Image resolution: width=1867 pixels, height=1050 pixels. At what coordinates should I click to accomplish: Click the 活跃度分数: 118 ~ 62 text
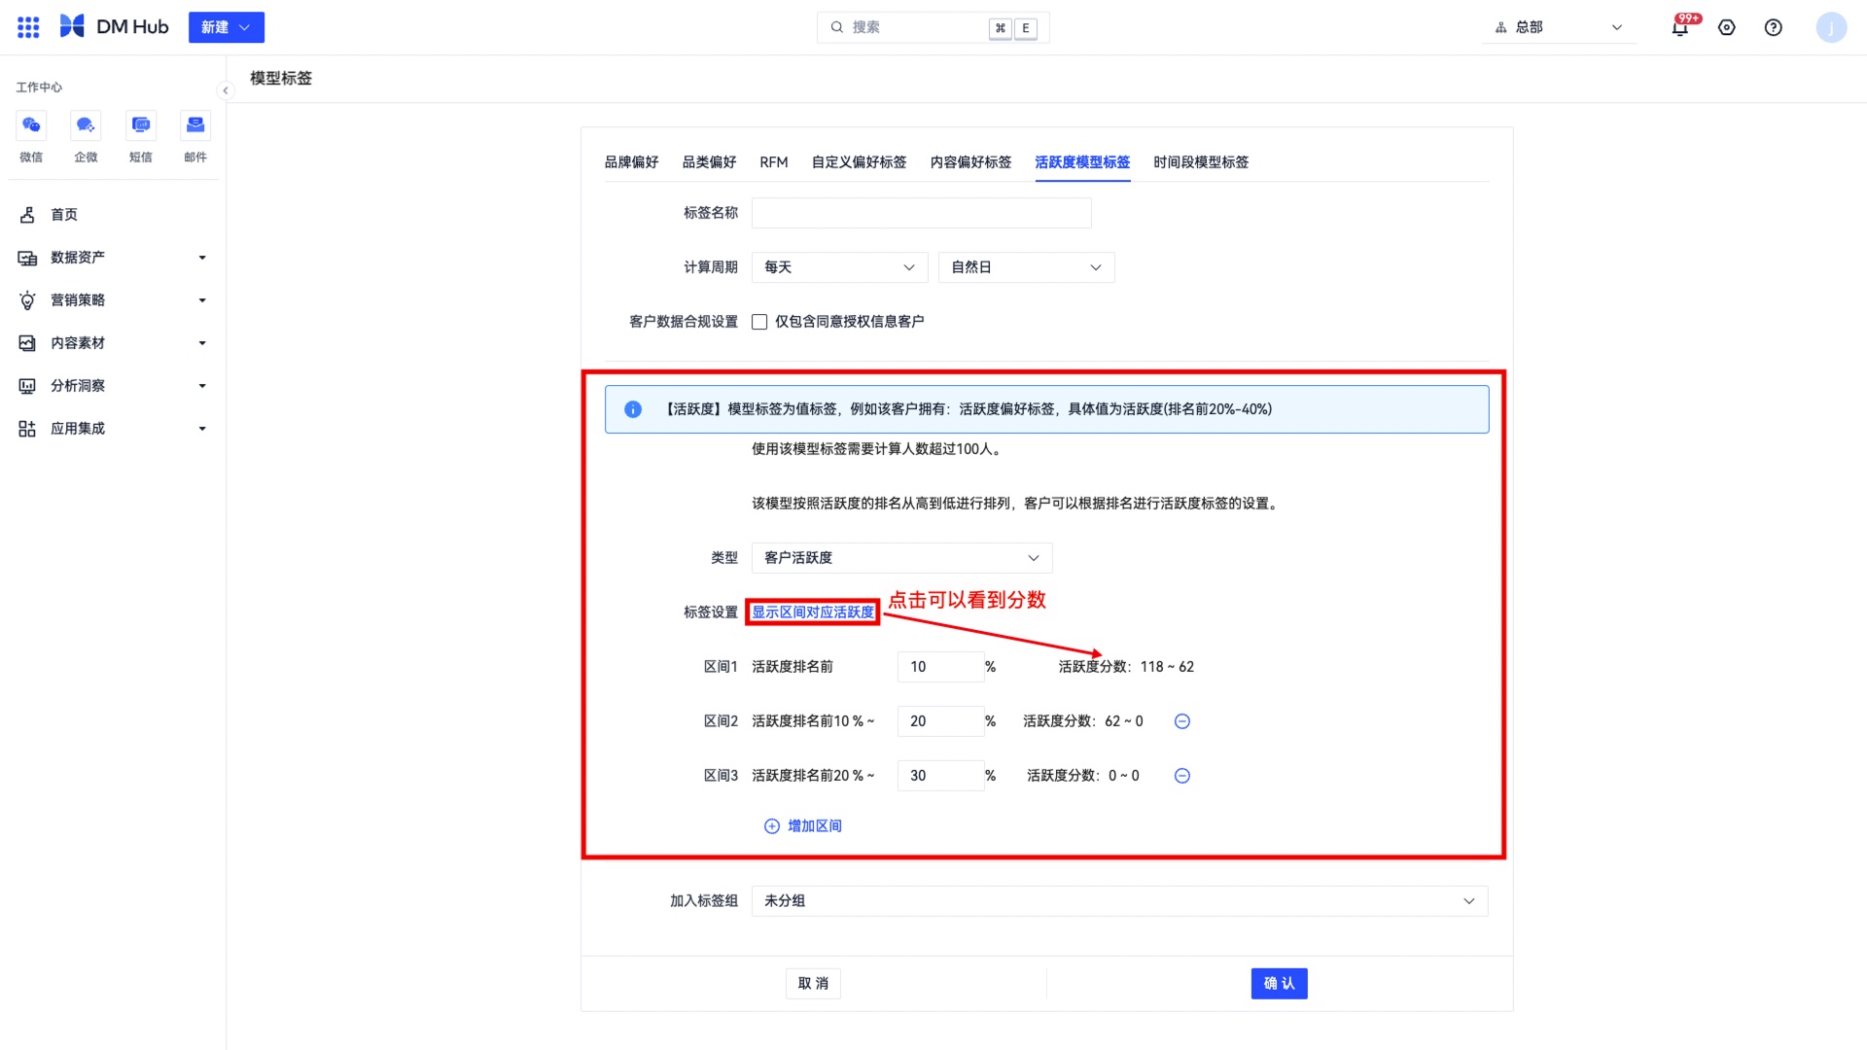(1126, 667)
